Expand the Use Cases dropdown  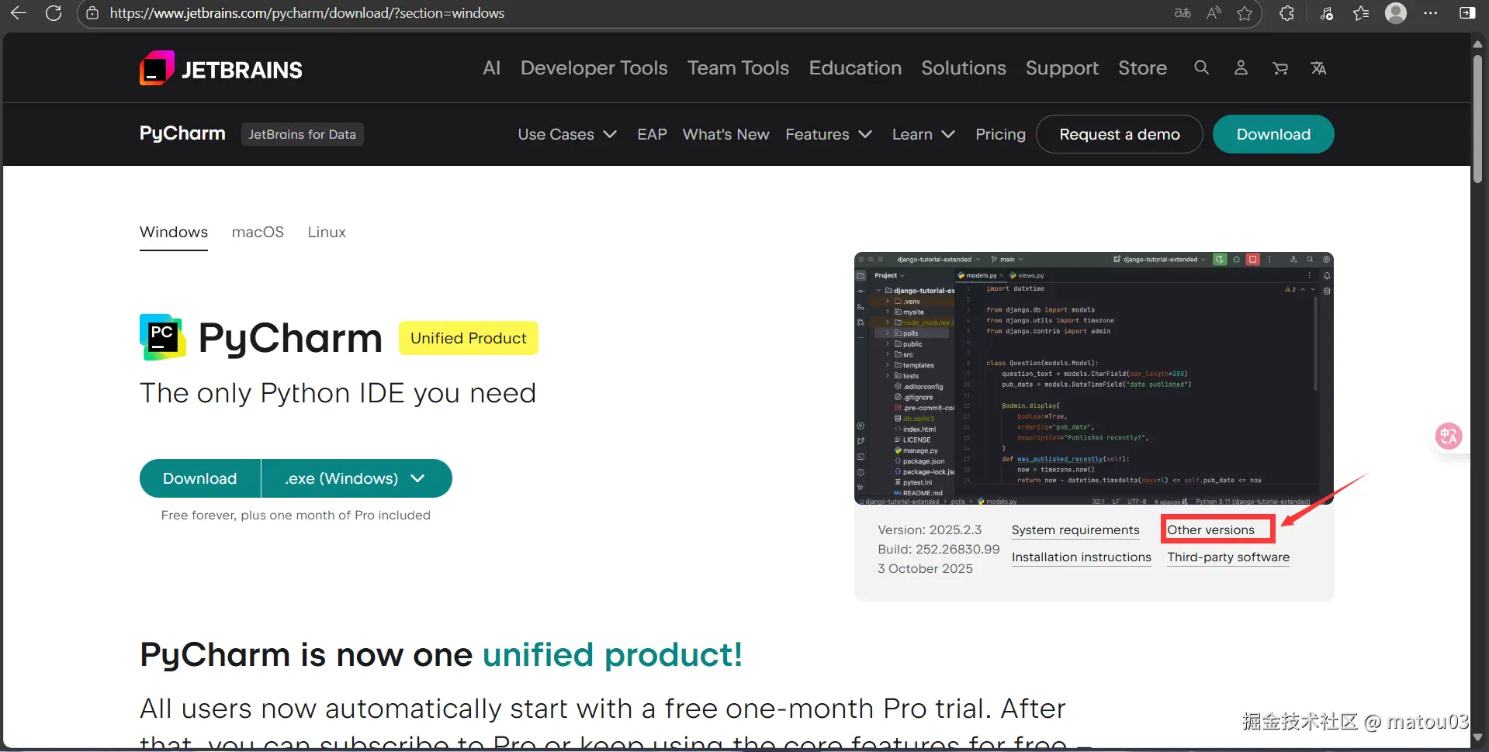(567, 134)
